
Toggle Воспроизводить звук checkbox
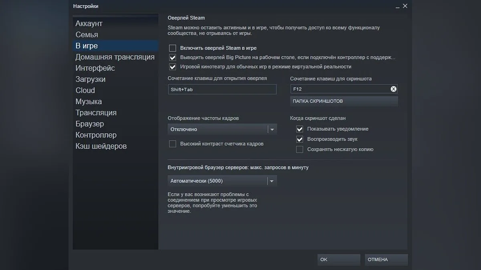click(299, 139)
